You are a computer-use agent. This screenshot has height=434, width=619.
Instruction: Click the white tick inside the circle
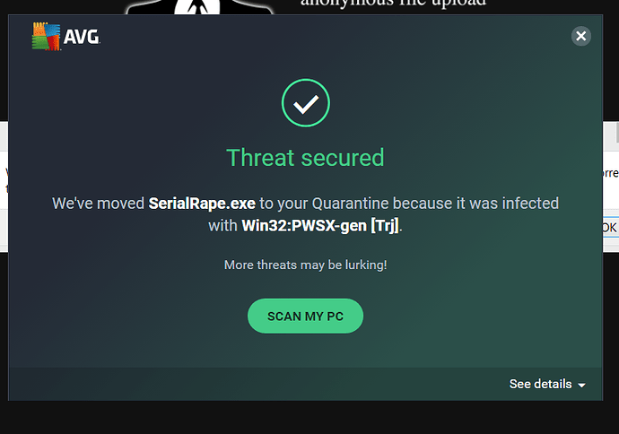coord(306,104)
